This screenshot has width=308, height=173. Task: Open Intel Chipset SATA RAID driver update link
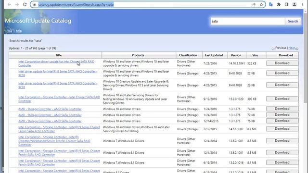tap(56, 63)
